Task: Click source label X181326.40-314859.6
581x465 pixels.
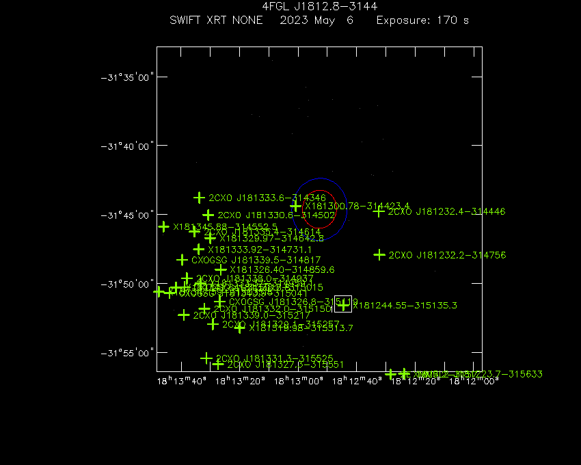Action: (282, 269)
